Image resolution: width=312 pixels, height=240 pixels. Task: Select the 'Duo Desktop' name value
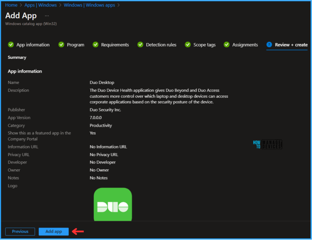[x=102, y=82]
